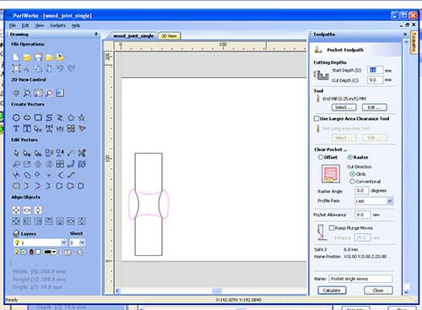
Task: Click the pan view icon in 2D View Control
Action: [x=16, y=93]
